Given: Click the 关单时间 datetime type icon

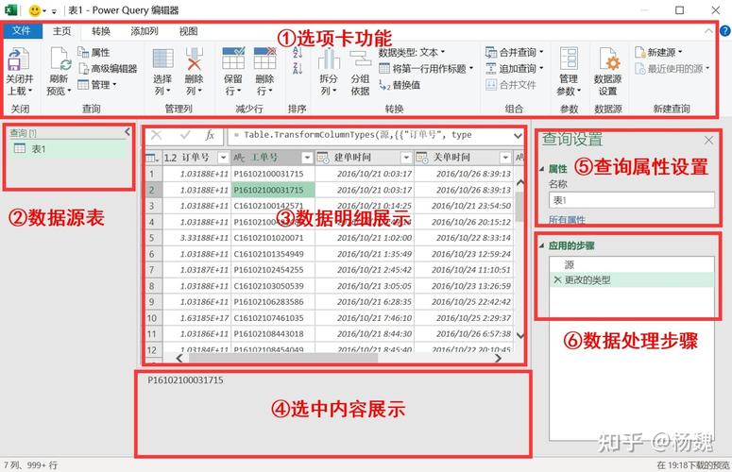Looking at the screenshot, I should click(422, 158).
